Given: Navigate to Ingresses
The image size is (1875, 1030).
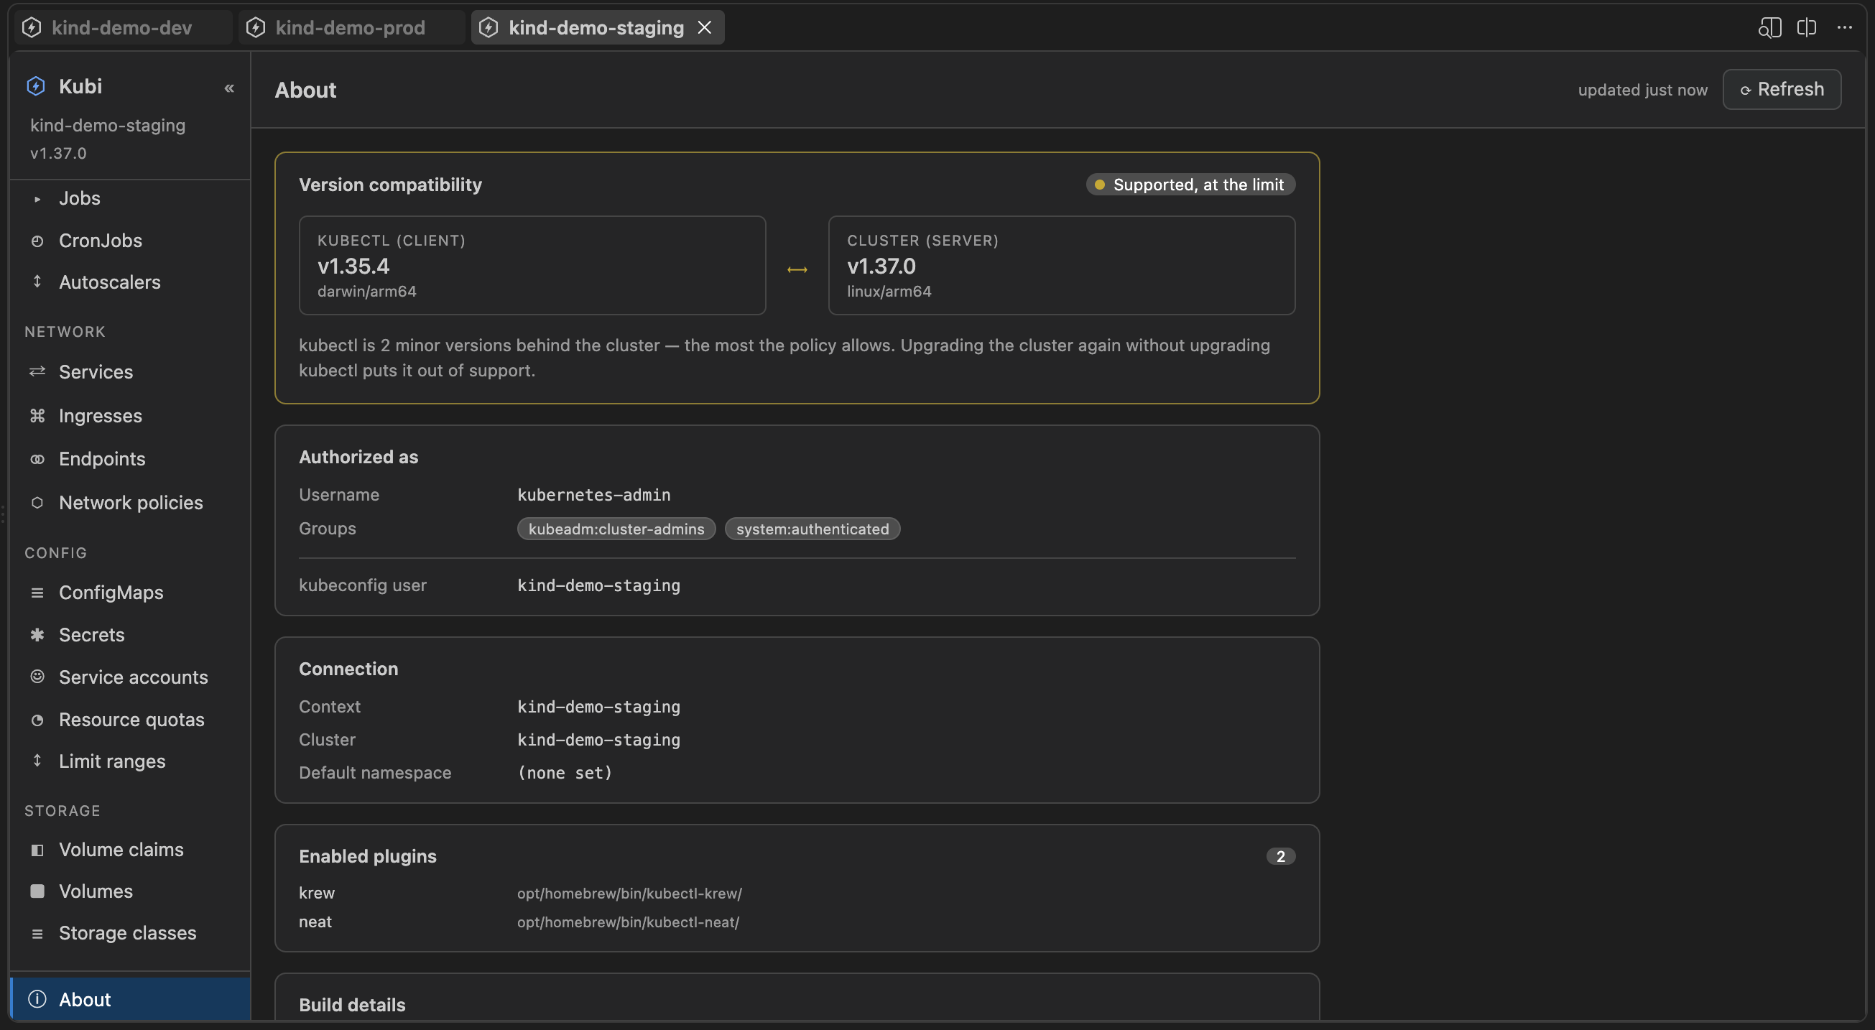Looking at the screenshot, I should [x=130, y=415].
